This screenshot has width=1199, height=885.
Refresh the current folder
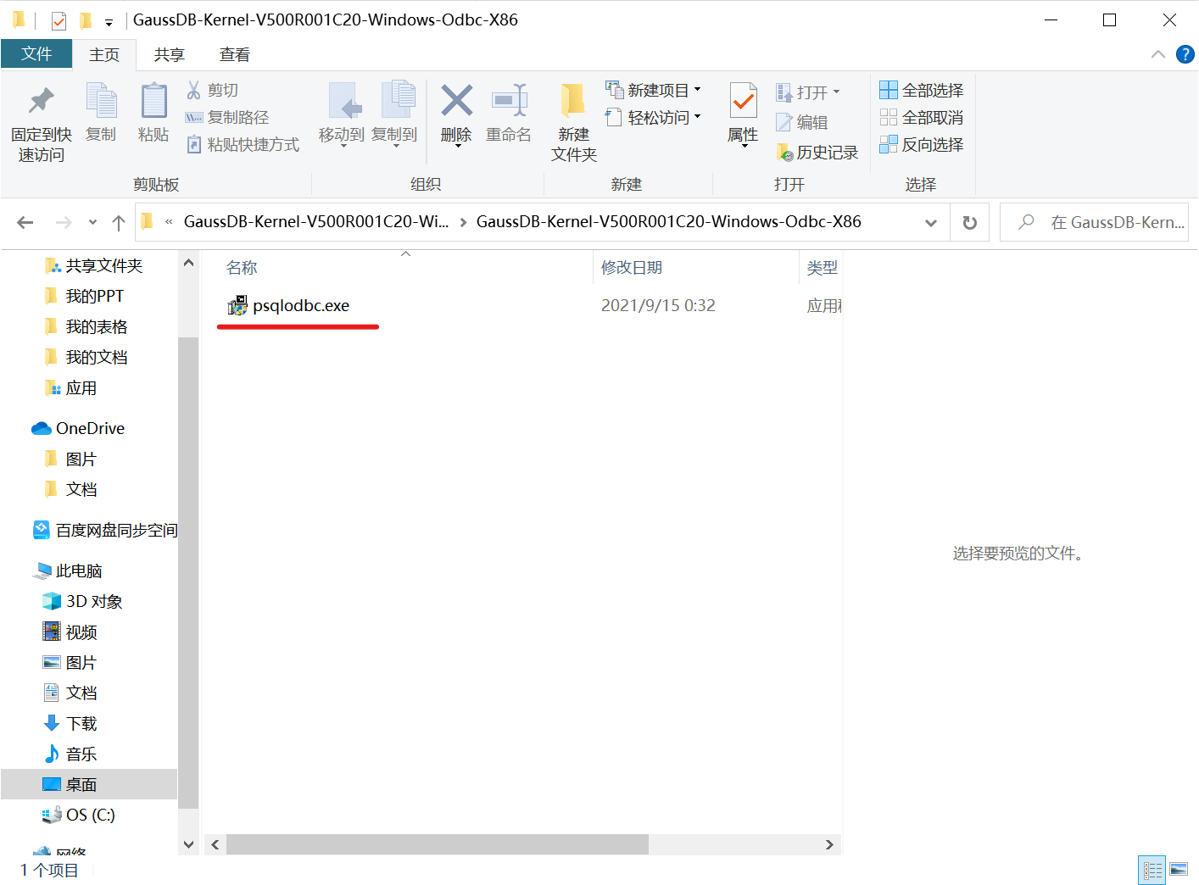click(x=970, y=222)
